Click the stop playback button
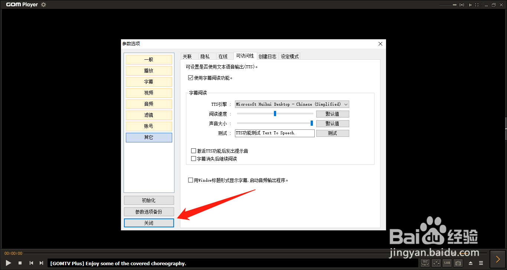507x270 pixels. click(20, 263)
